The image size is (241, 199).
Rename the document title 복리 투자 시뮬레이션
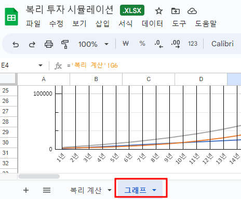(70, 9)
